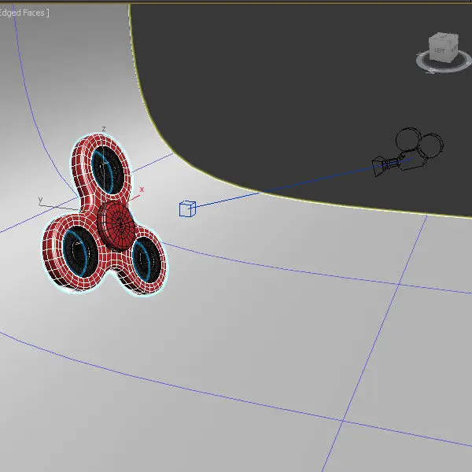Select the camera object wireframe
The height and width of the screenshot is (472, 472).
[x=407, y=152]
